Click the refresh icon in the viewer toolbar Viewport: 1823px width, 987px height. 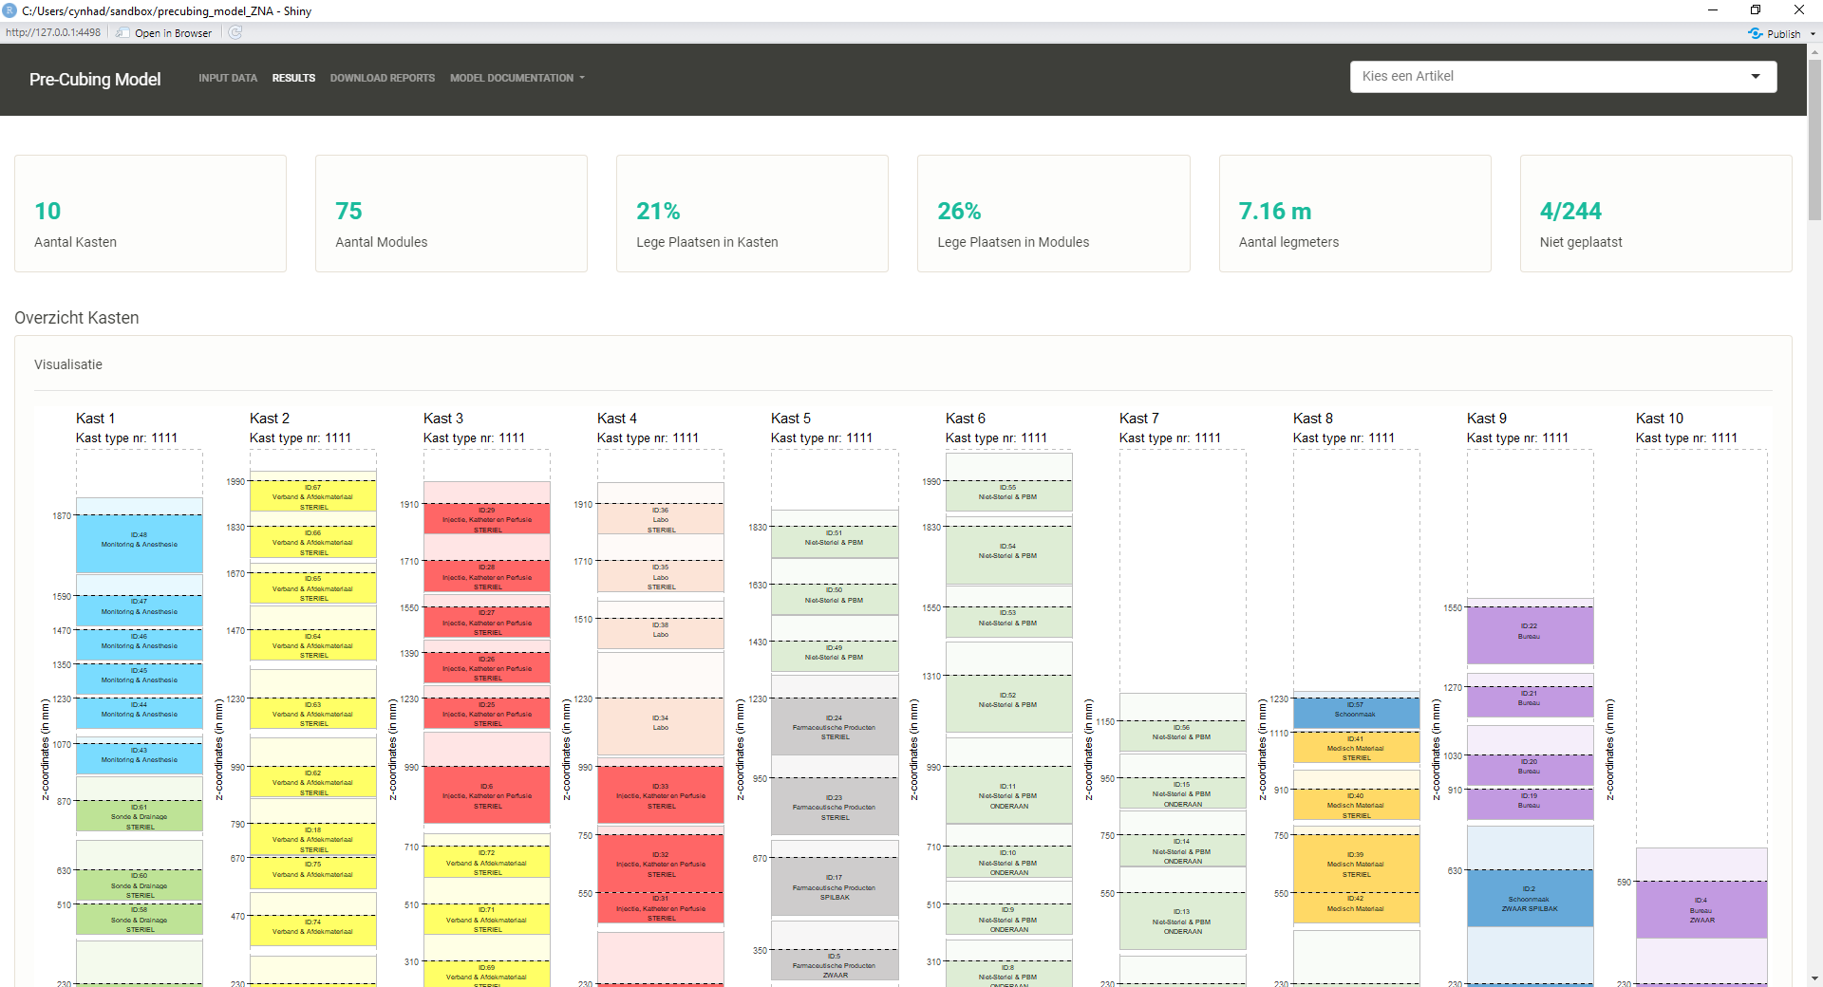pos(235,32)
